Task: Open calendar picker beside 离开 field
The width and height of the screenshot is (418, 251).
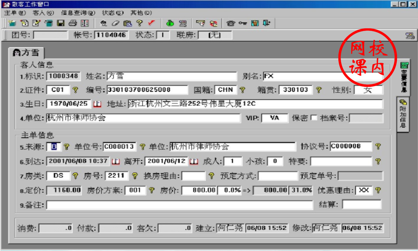Action: point(194,161)
